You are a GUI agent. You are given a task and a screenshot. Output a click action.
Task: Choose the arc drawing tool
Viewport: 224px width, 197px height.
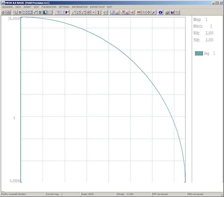[84, 13]
